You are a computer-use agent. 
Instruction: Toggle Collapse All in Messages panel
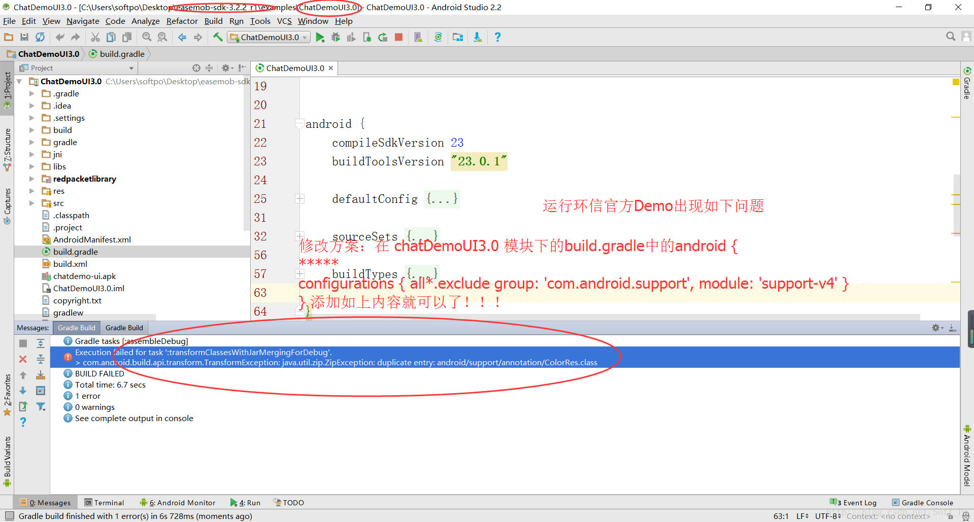[x=41, y=359]
